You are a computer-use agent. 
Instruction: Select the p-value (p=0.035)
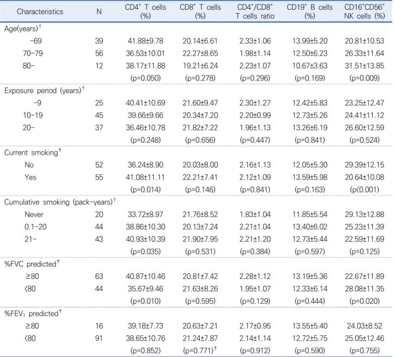coord(145,251)
